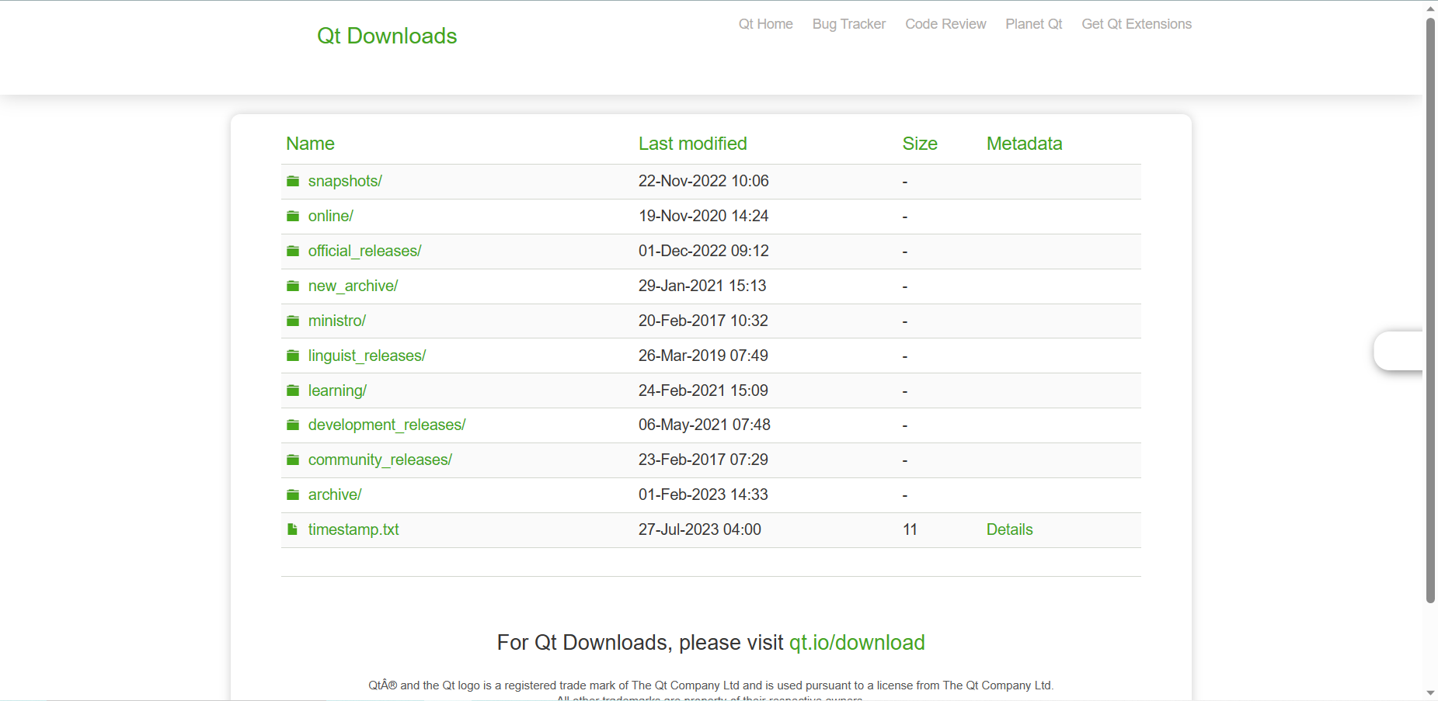
Task: Open the development_releases/ directory
Action: [x=387, y=425]
